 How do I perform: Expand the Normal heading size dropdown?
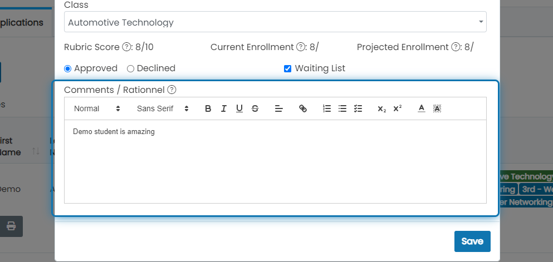point(97,109)
